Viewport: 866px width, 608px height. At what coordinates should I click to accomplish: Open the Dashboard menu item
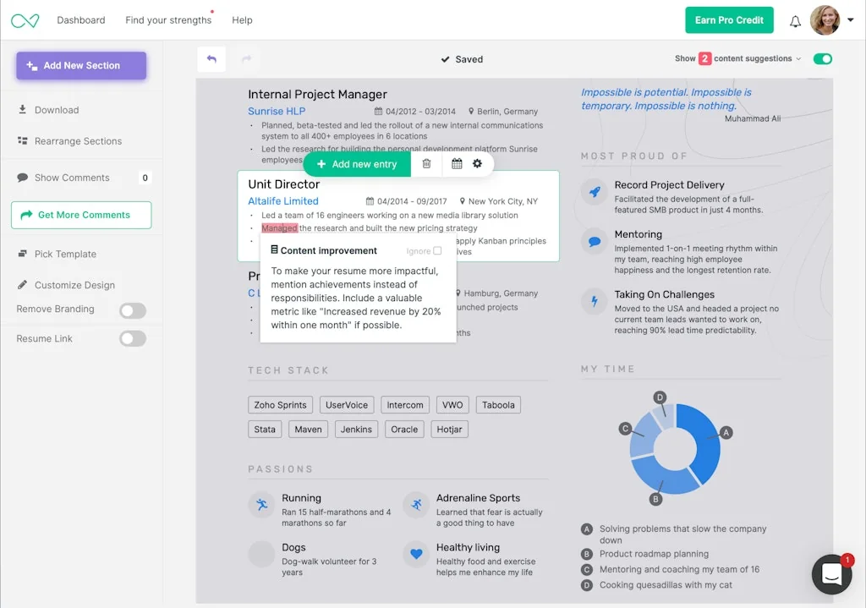[x=81, y=19]
